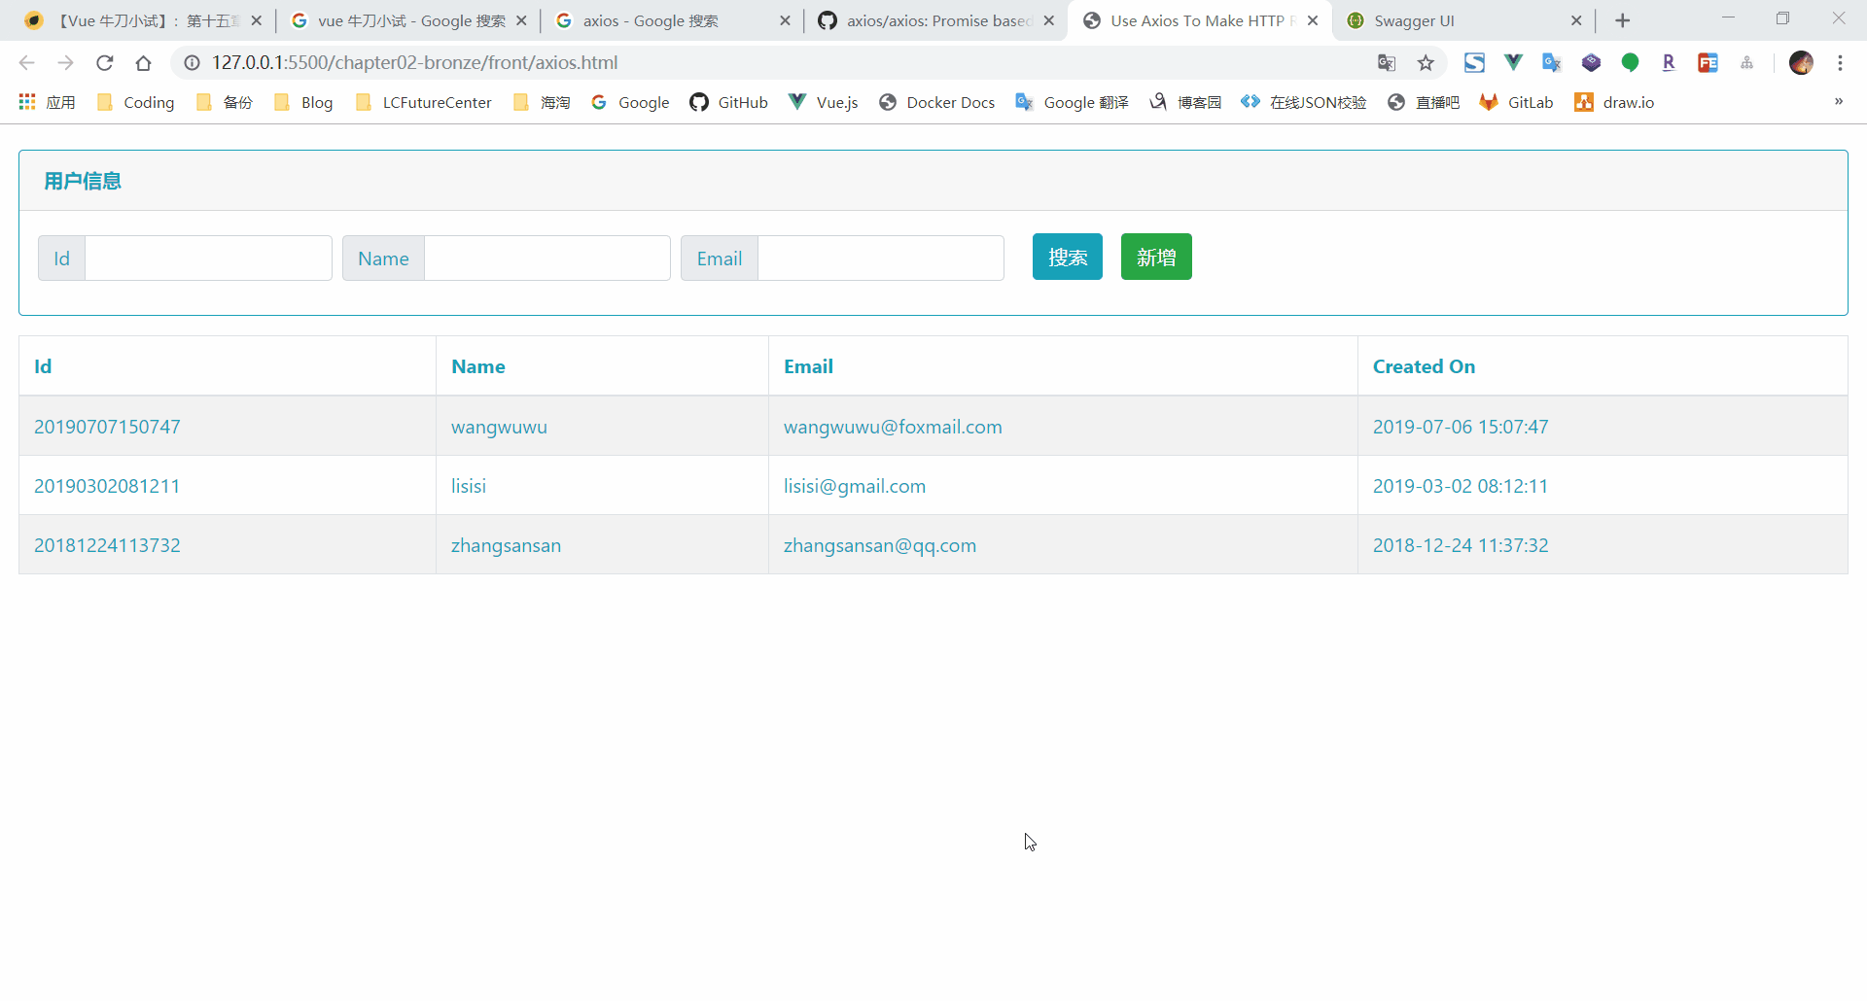Open the FE helper extension icon
This screenshot has height=1001, width=1867.
coord(1708,63)
